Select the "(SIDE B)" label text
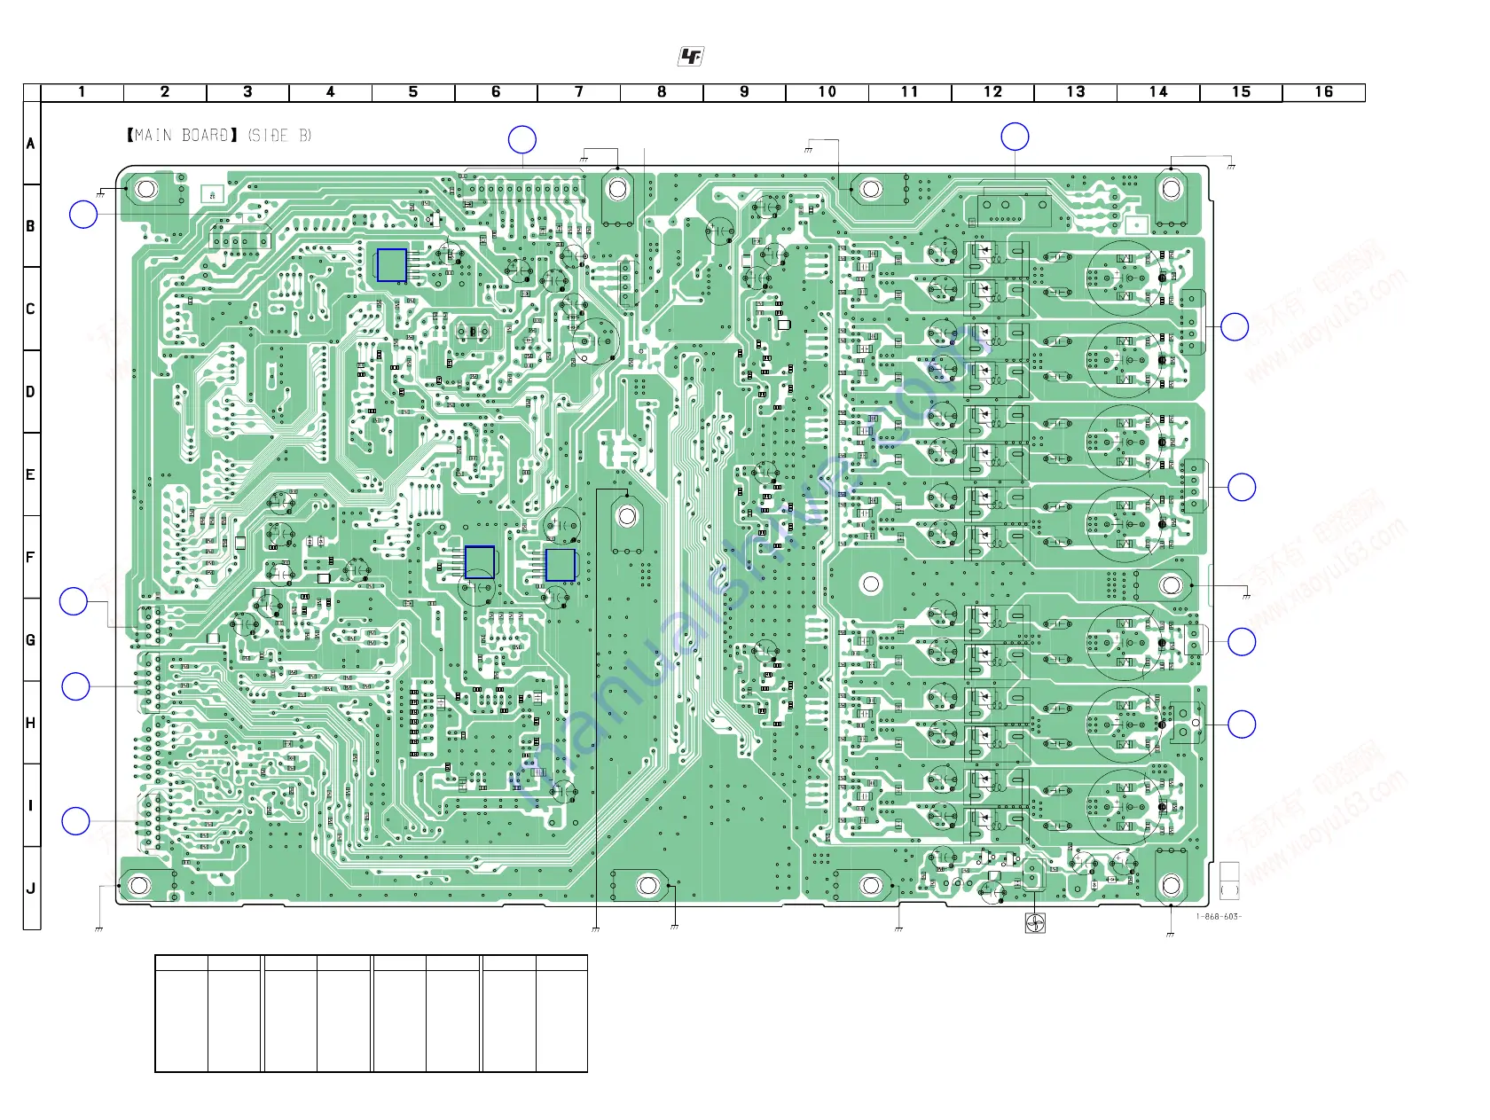 279,135
